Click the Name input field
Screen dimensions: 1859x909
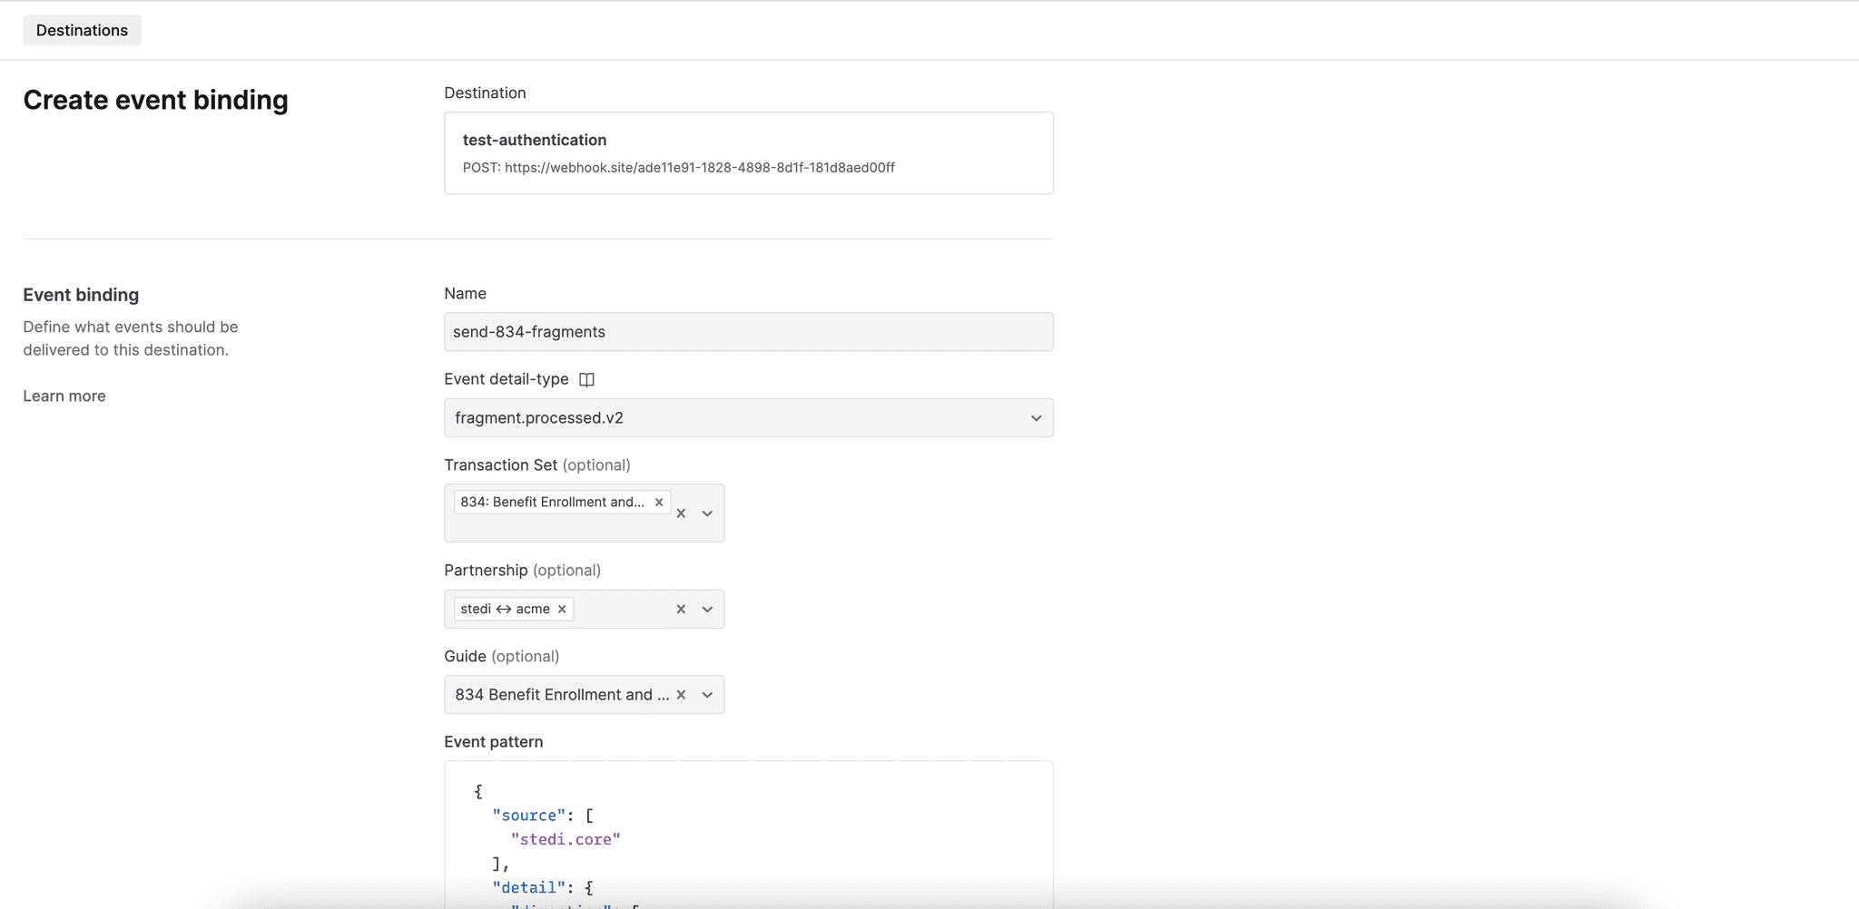click(748, 331)
